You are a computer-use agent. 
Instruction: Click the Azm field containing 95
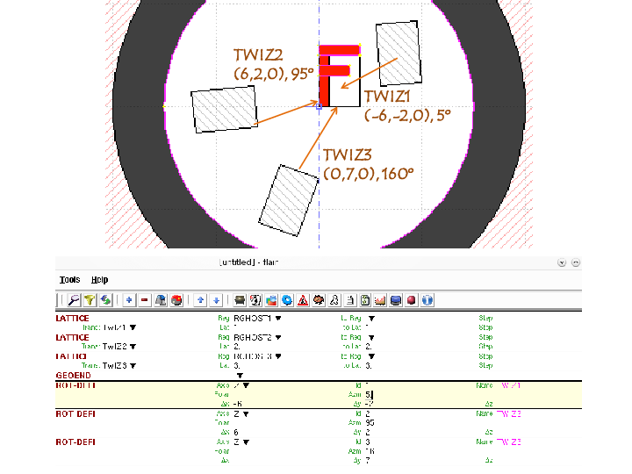click(x=370, y=423)
